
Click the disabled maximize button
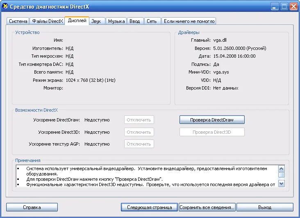tap(284, 7)
